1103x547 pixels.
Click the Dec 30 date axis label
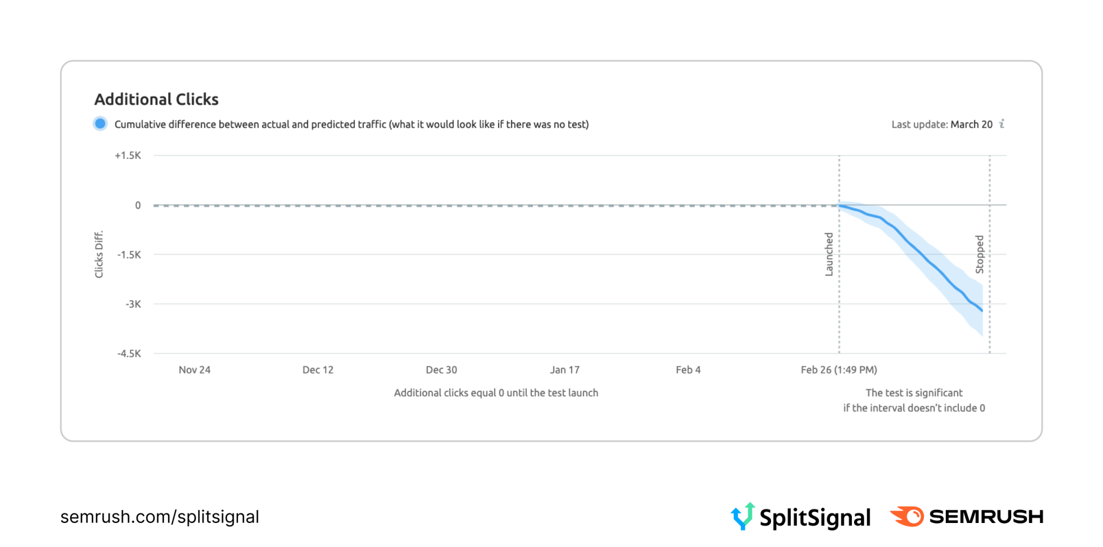click(x=441, y=370)
